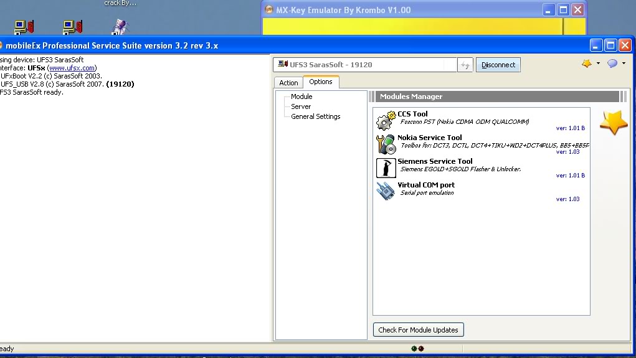
Task: Minimize the mobileEx Professional Service Suite window
Action: [x=596, y=45]
